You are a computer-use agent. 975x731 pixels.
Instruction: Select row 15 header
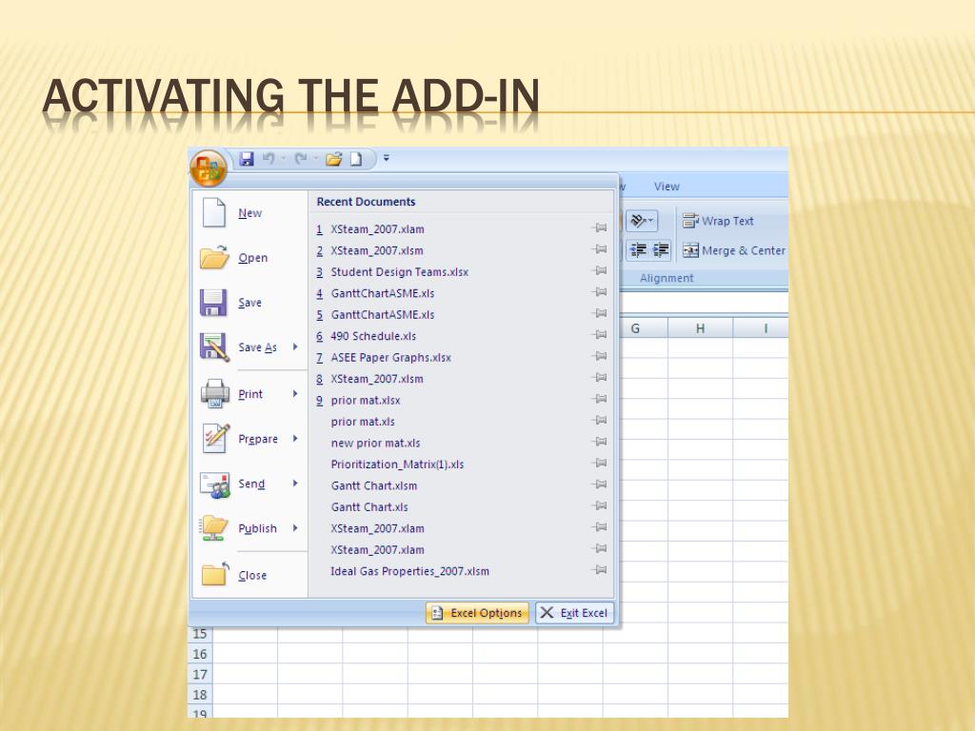tap(200, 633)
